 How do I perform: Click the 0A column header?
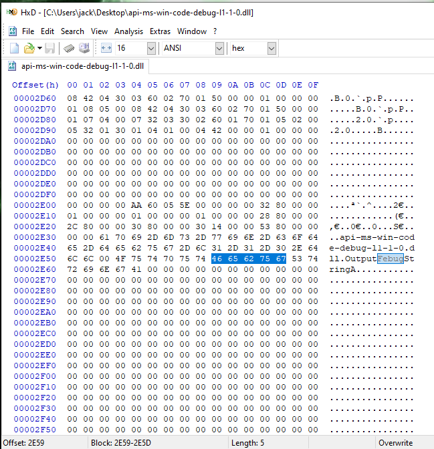233,85
